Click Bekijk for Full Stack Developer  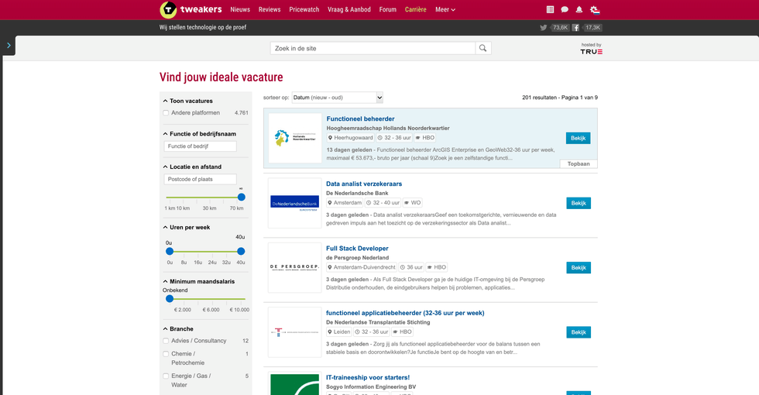coord(579,268)
